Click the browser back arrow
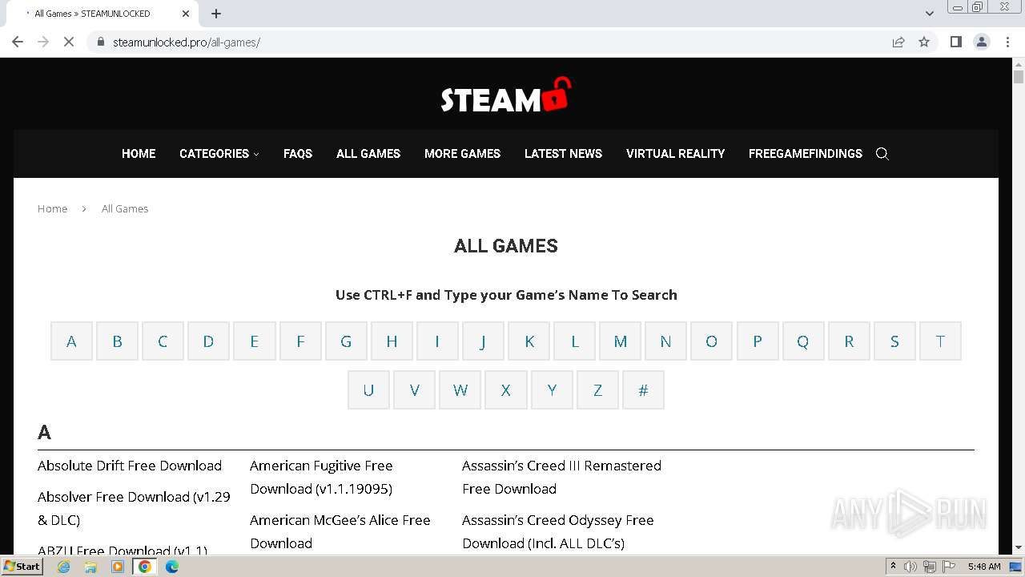The width and height of the screenshot is (1025, 577). pyautogui.click(x=18, y=42)
